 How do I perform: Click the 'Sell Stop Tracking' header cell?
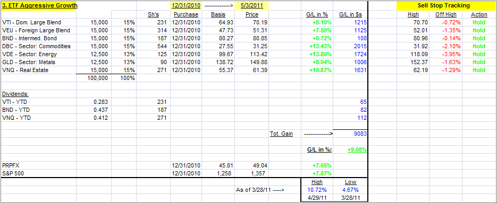447,6
